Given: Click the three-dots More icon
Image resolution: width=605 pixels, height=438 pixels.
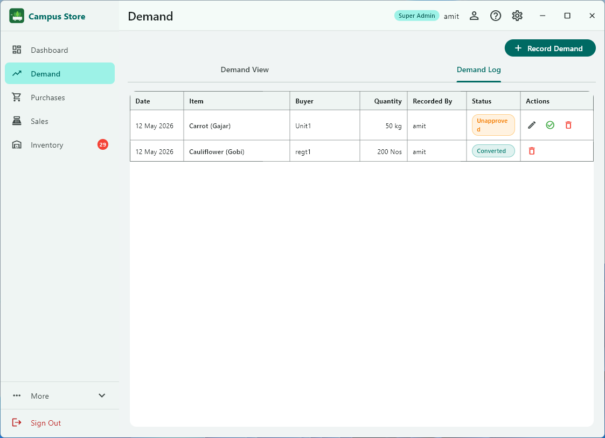Looking at the screenshot, I should (17, 395).
